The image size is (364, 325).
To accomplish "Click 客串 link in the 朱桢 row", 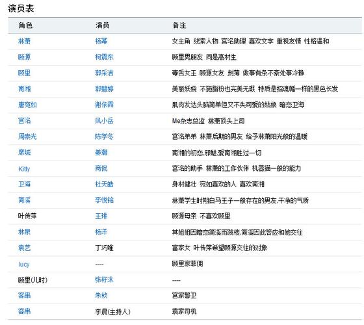I will tap(25, 296).
